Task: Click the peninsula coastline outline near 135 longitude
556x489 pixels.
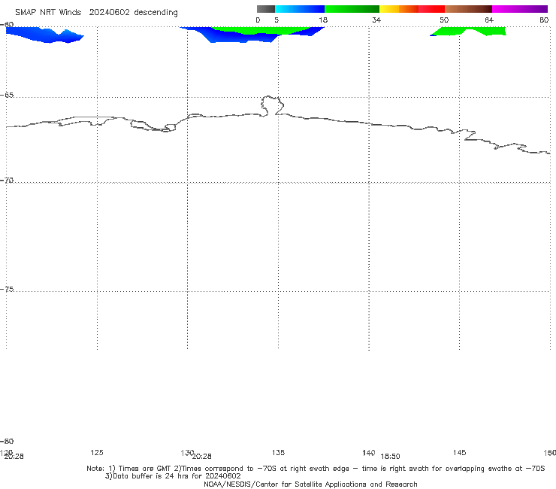Action: 272,105
